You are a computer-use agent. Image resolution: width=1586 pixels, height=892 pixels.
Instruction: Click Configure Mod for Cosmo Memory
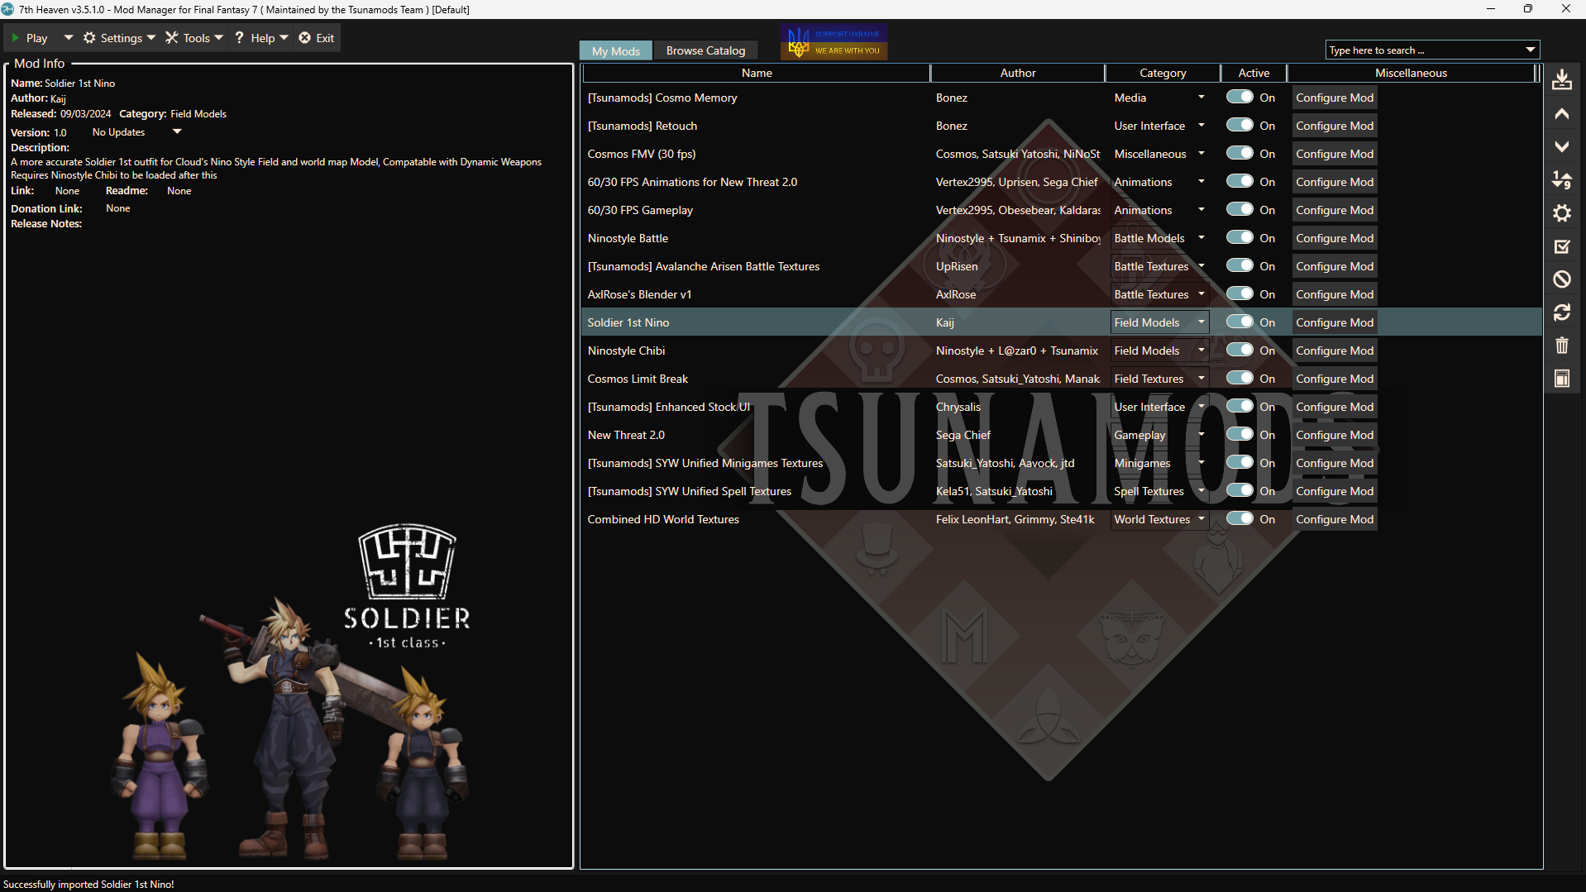tap(1334, 98)
